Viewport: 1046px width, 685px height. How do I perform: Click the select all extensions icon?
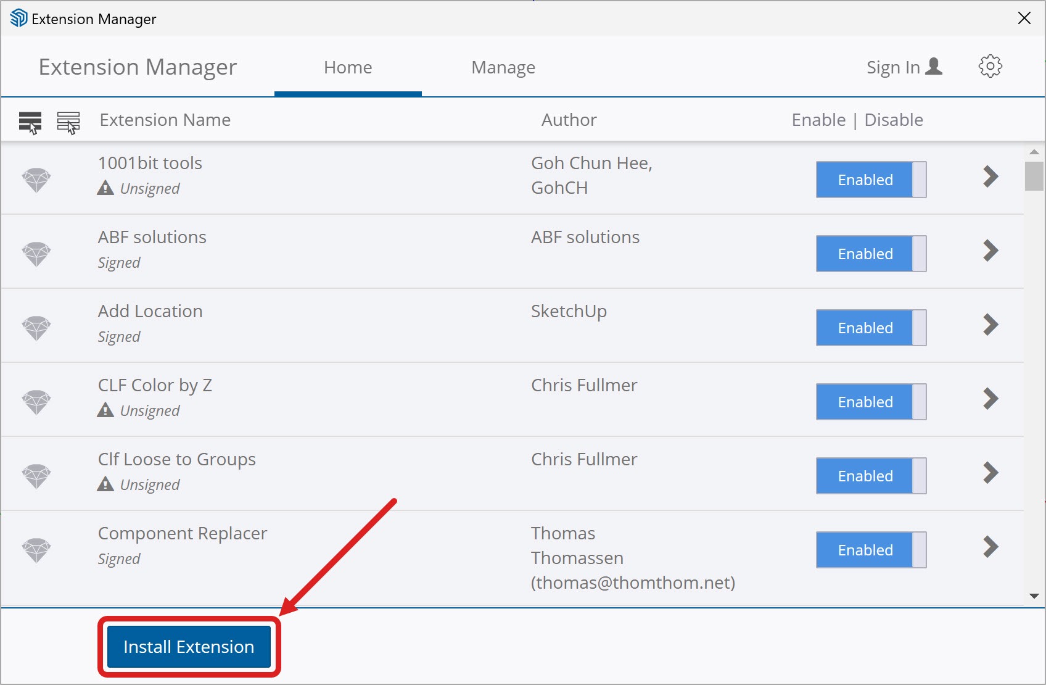tap(30, 122)
